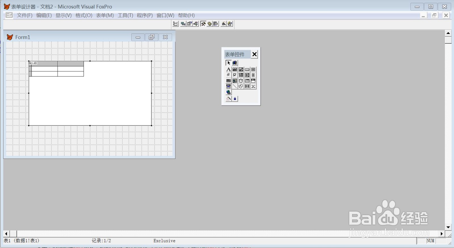Click the horizontal scrollbar right arrow

[442, 234]
